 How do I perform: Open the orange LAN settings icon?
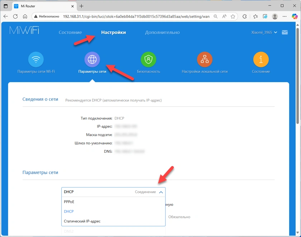click(x=205, y=60)
